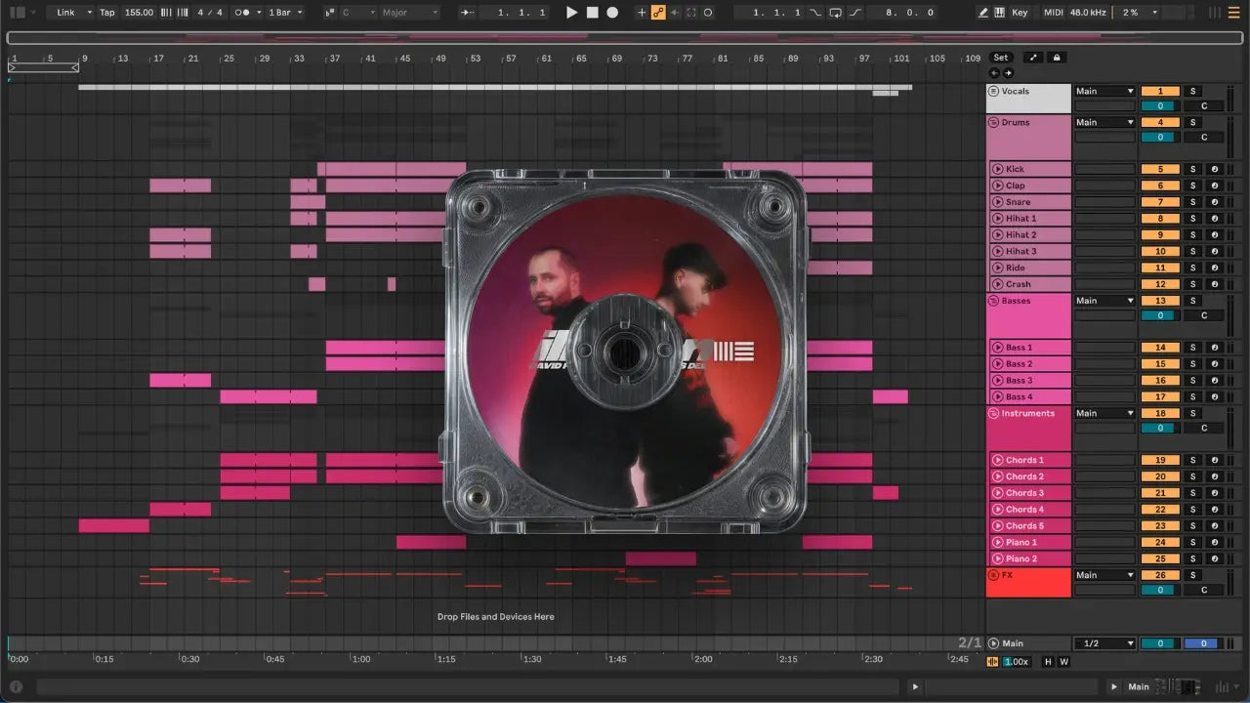The height and width of the screenshot is (703, 1250).
Task: Open the Instruments group Main routing dropdown
Action: pos(1104,414)
